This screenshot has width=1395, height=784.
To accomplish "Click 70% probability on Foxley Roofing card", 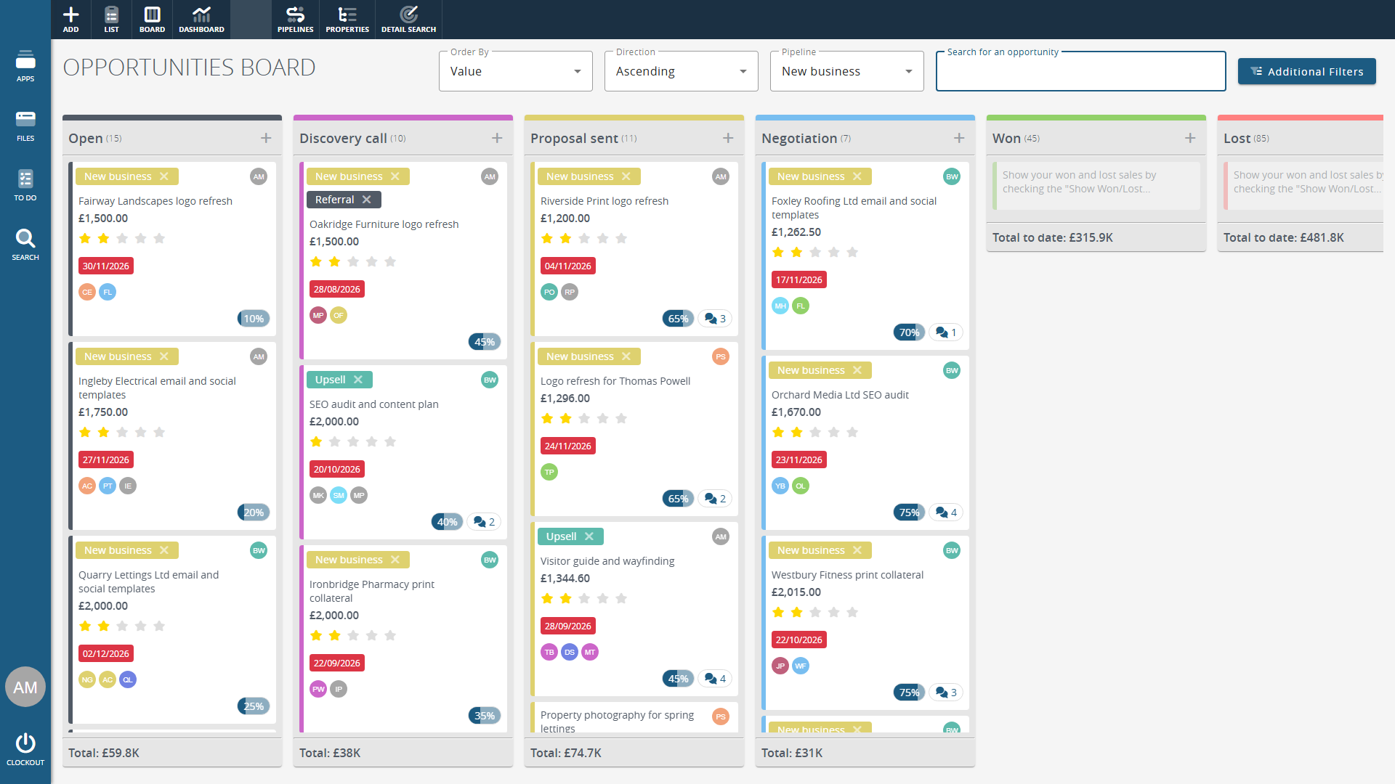I will [x=909, y=332].
